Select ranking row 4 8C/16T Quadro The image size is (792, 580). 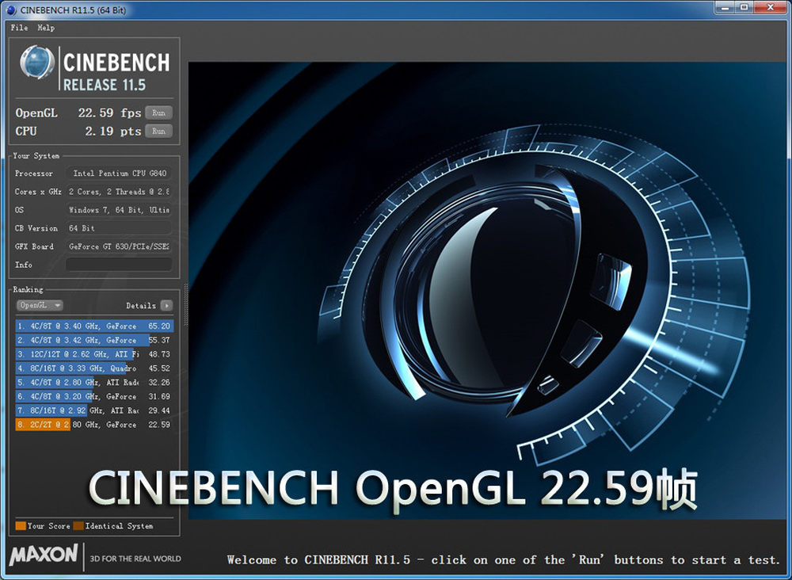(94, 368)
